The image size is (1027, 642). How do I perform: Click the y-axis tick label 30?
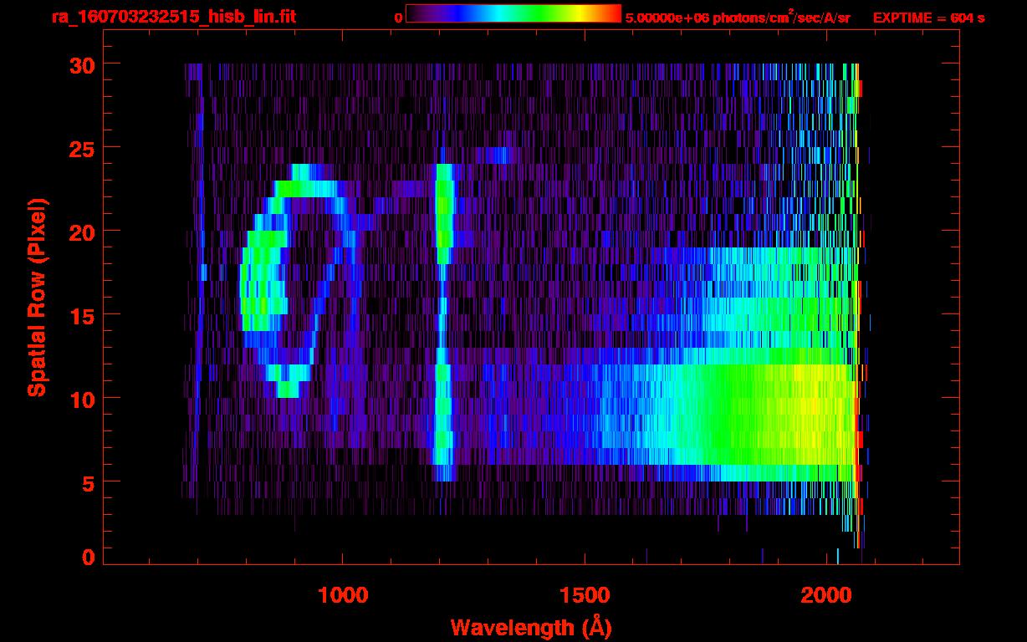pos(81,64)
